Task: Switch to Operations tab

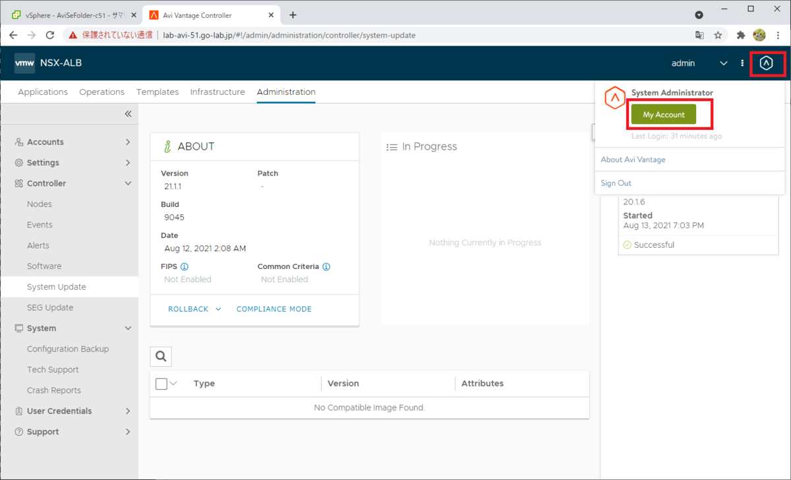Action: 102,92
